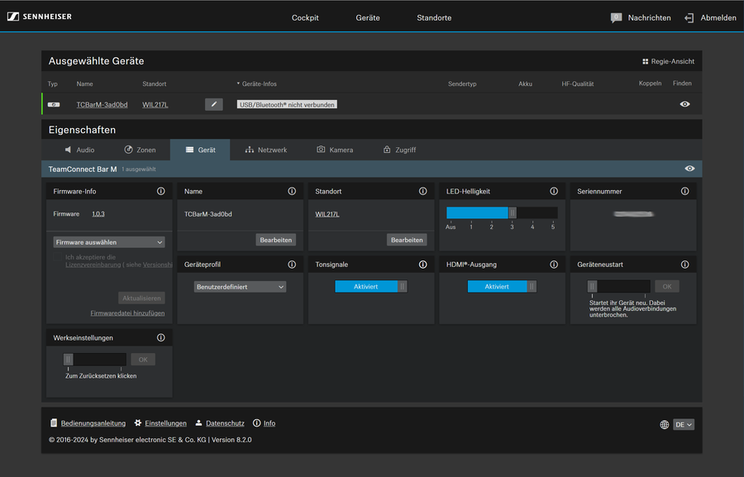
Task: Click the Firmware-Info info icon
Action: click(160, 191)
